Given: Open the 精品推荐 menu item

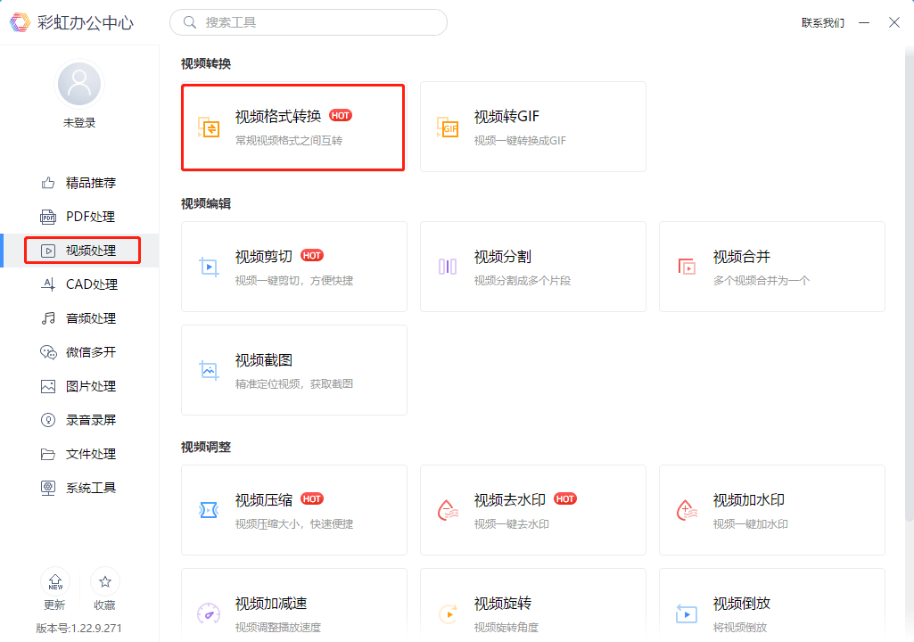Looking at the screenshot, I should pyautogui.click(x=80, y=183).
